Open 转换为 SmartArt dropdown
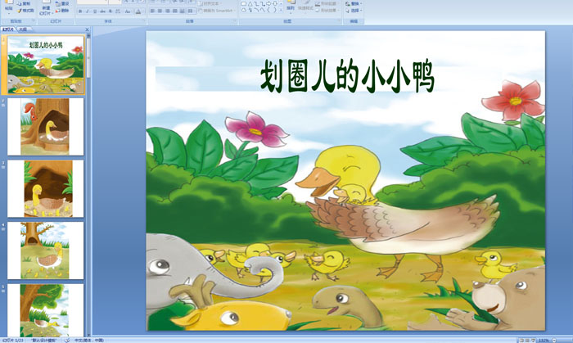 point(217,11)
